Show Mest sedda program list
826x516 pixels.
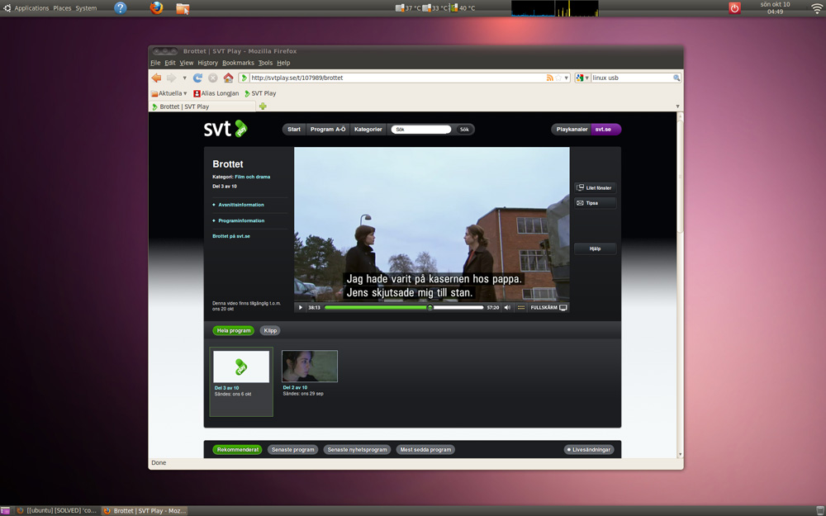[x=425, y=450]
